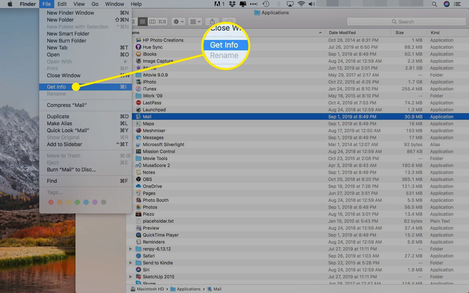Click the iTunes app icon
Viewport: 469px width, 293px height.
tap(139, 89)
